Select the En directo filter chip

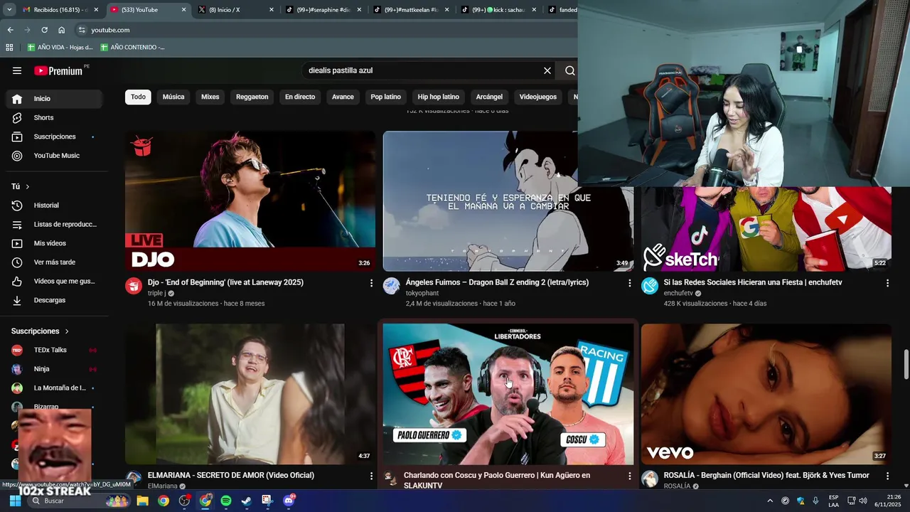tap(300, 97)
